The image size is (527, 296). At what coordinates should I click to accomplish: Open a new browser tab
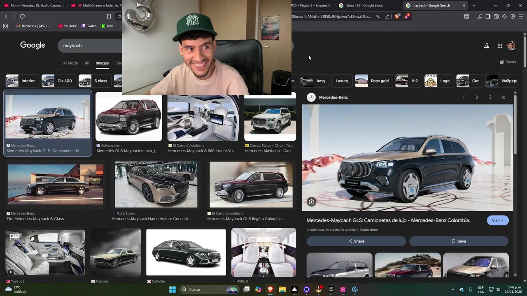pos(474,5)
